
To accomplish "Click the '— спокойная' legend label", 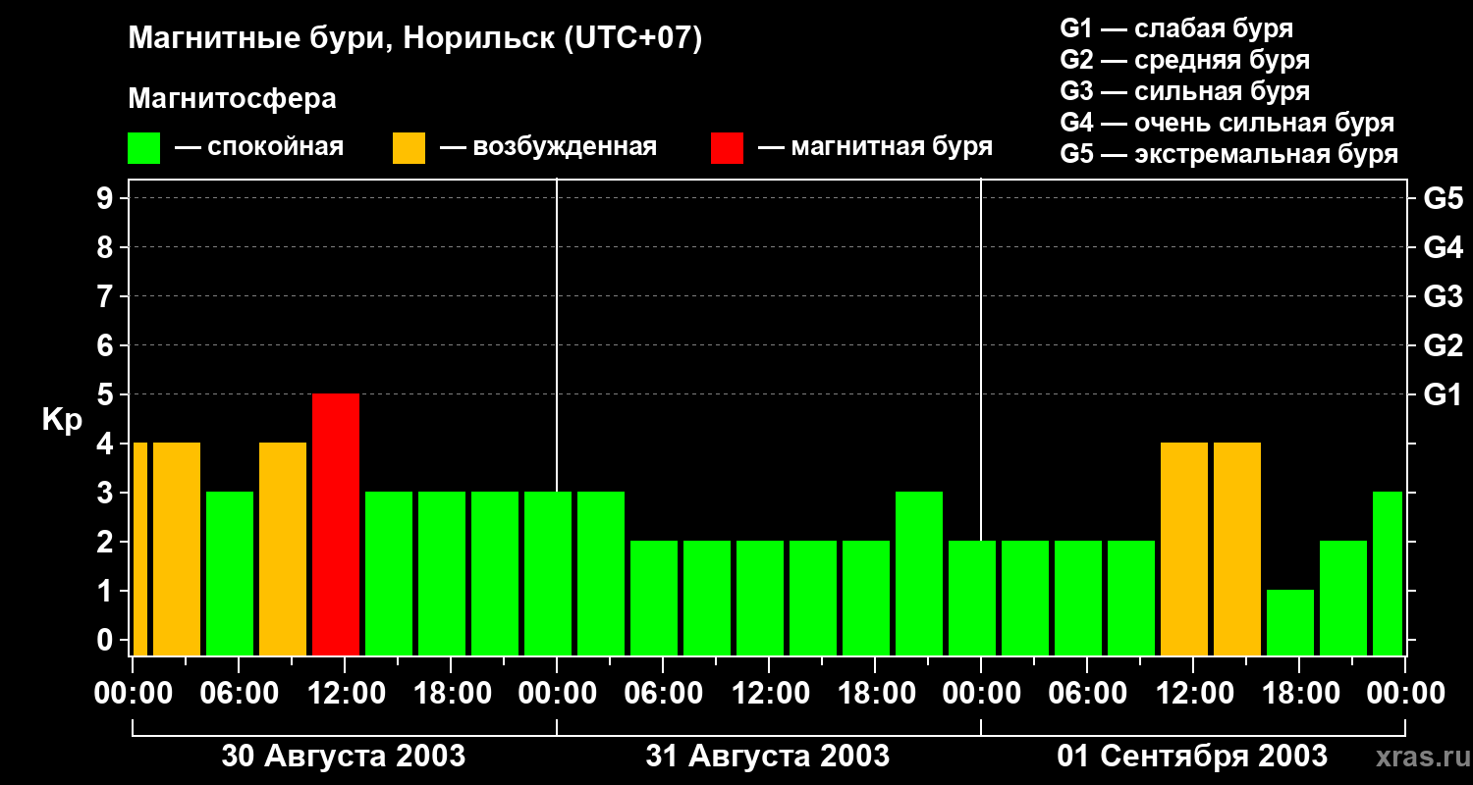I will [259, 147].
